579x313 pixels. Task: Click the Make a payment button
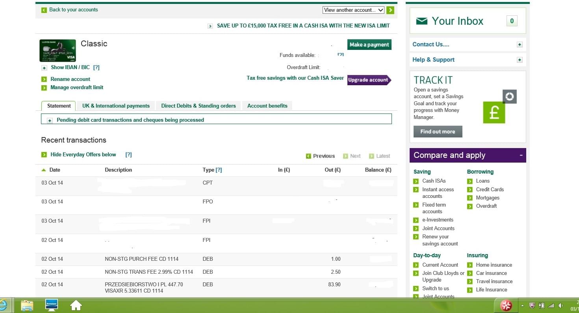369,44
